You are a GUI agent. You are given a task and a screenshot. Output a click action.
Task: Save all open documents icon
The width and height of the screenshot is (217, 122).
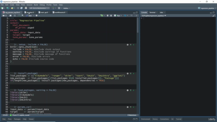(x=21, y=8)
